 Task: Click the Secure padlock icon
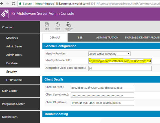pos(20,4)
